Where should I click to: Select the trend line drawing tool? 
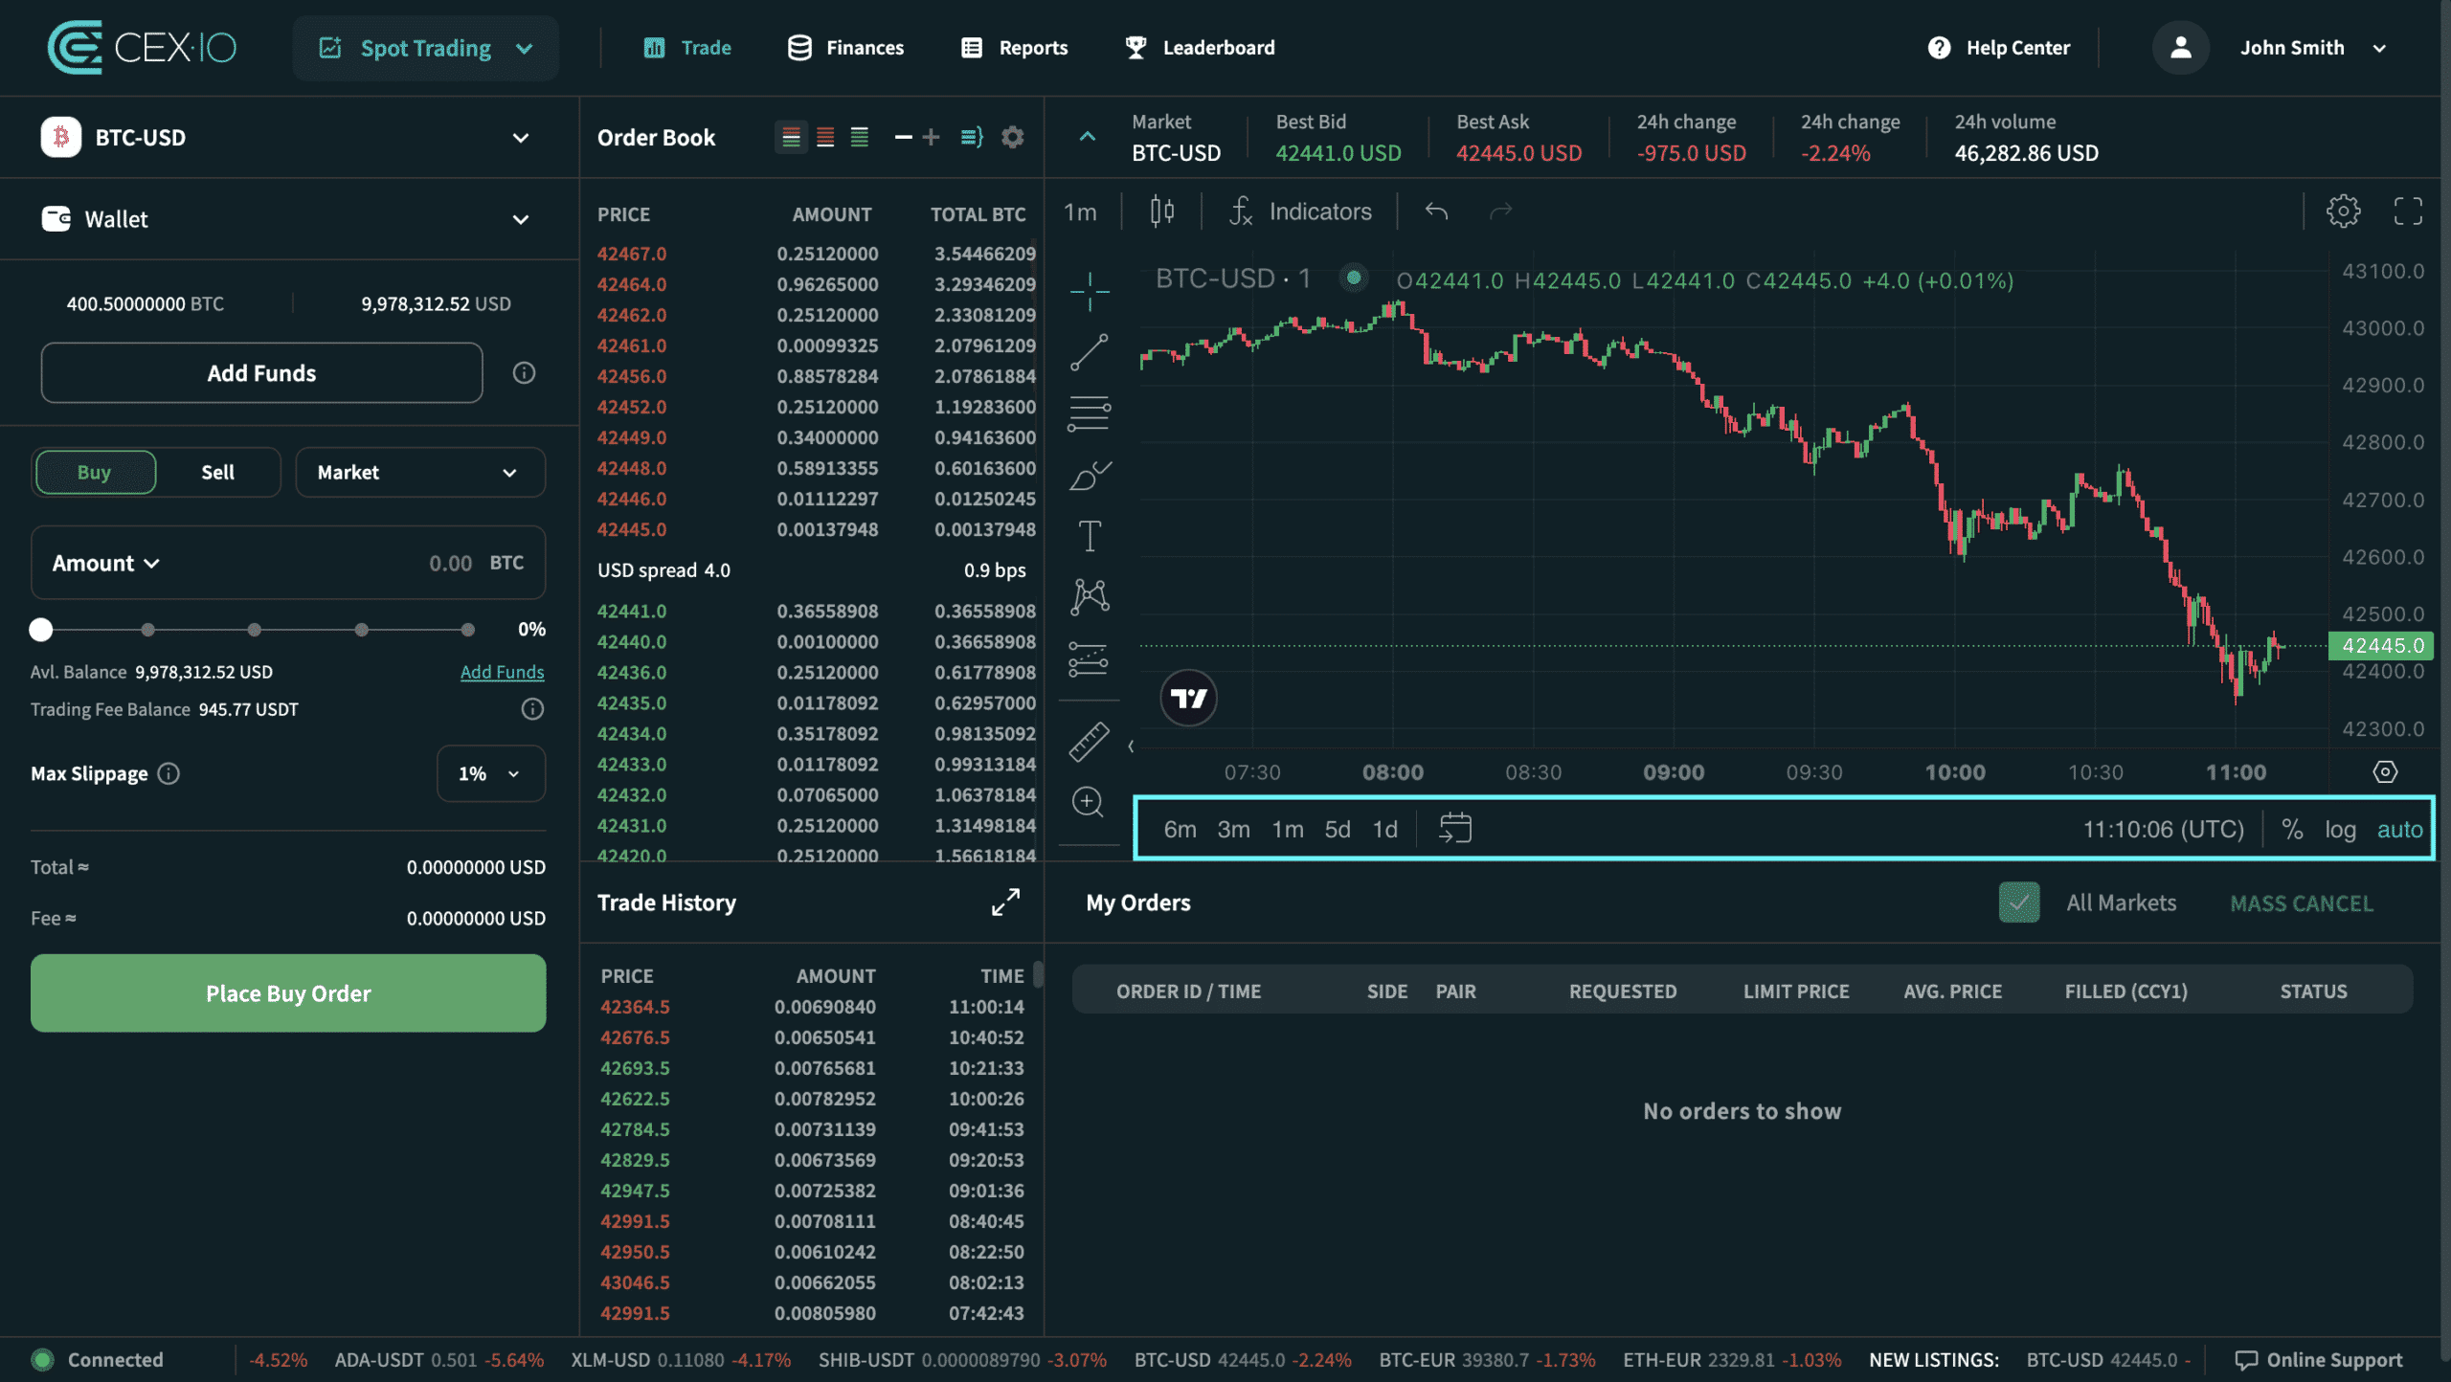coord(1090,352)
